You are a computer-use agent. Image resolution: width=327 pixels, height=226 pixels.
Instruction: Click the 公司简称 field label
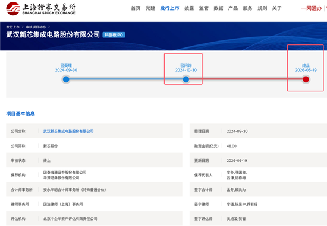pos(18,146)
